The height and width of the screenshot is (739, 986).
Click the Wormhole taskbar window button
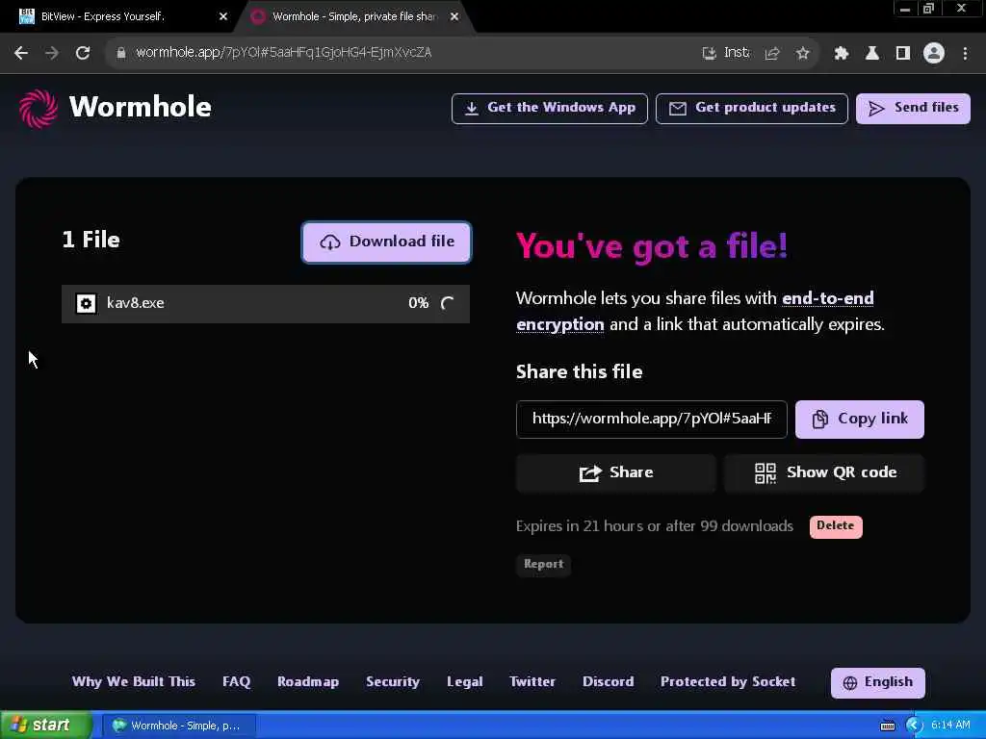pyautogui.click(x=179, y=726)
